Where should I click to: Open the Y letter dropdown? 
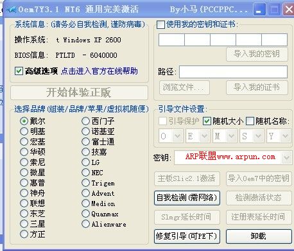tap(285, 135)
